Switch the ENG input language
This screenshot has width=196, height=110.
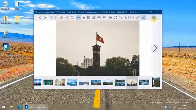(x=174, y=107)
